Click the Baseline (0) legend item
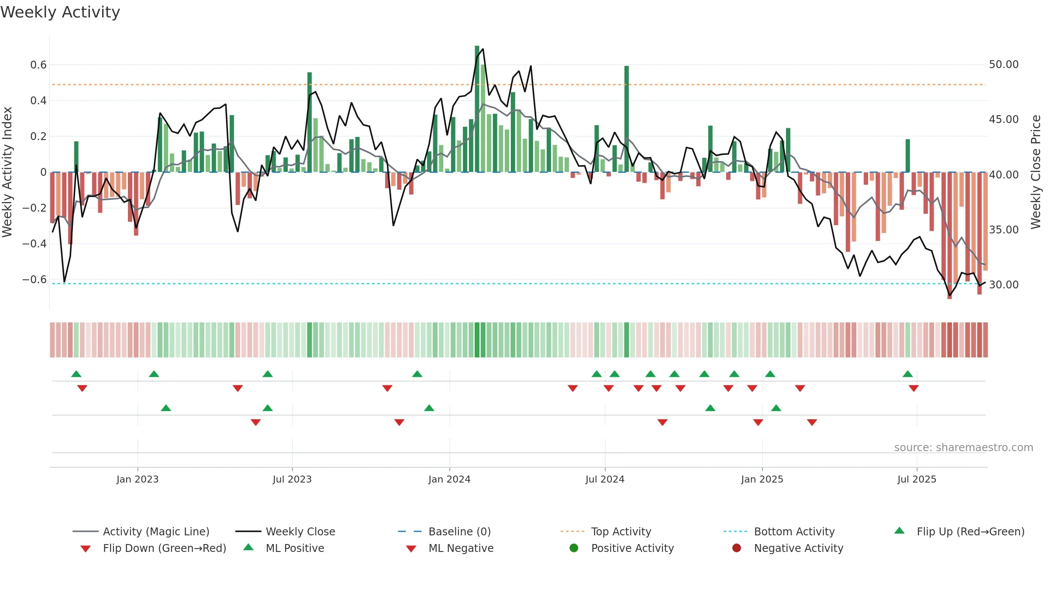1048x589 pixels. coord(445,531)
